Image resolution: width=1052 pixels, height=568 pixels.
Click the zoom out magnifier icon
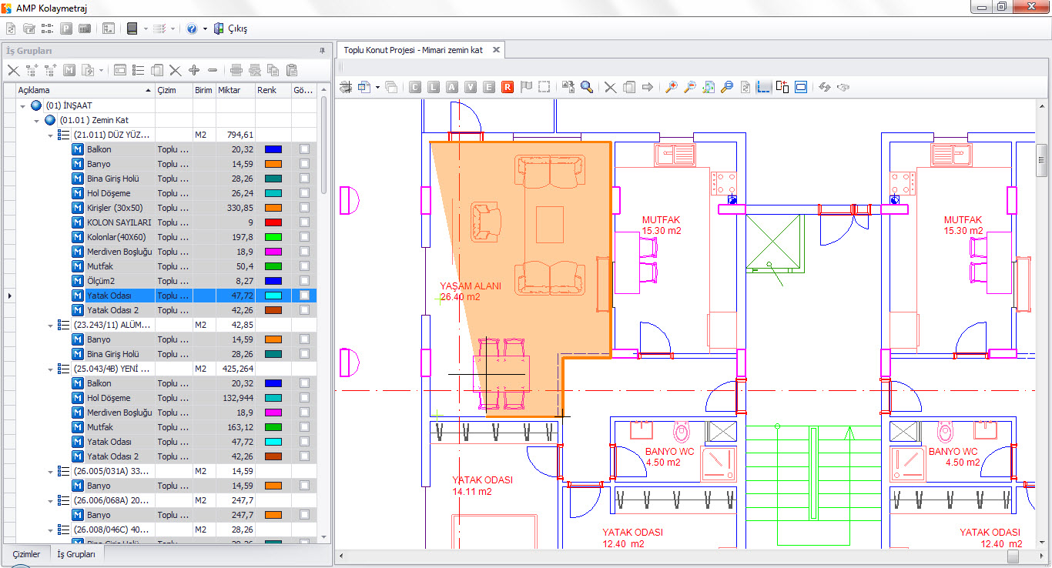coord(690,87)
